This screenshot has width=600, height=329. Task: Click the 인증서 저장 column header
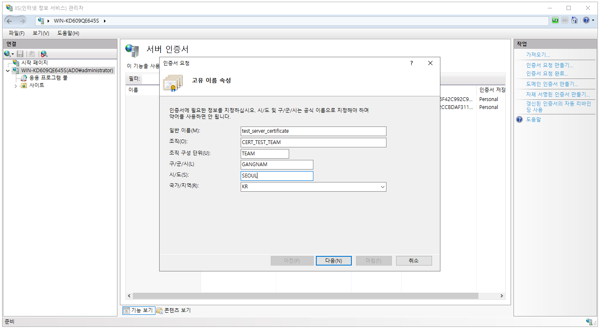pos(491,90)
